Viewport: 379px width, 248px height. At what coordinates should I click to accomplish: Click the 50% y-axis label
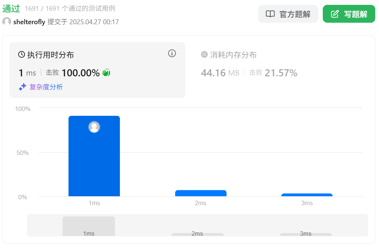22,153
